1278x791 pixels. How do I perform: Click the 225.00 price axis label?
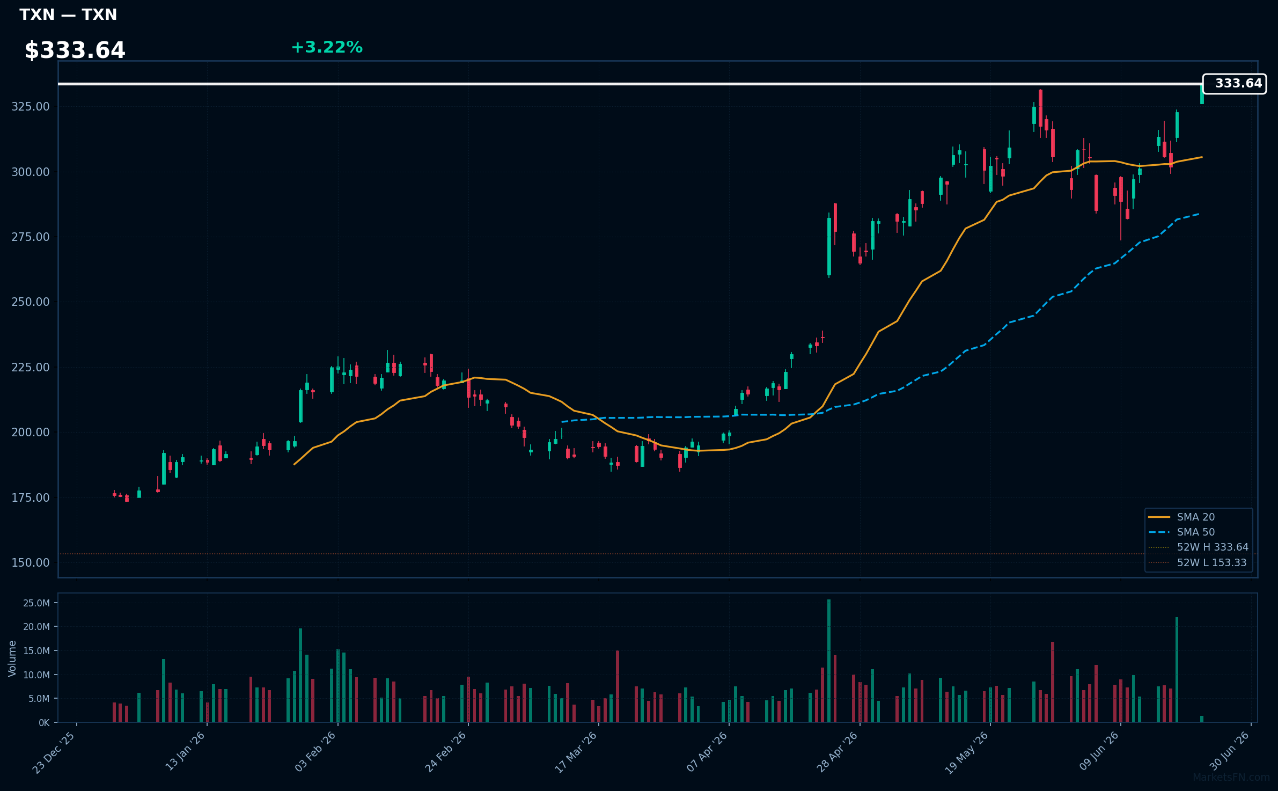pyautogui.click(x=31, y=368)
